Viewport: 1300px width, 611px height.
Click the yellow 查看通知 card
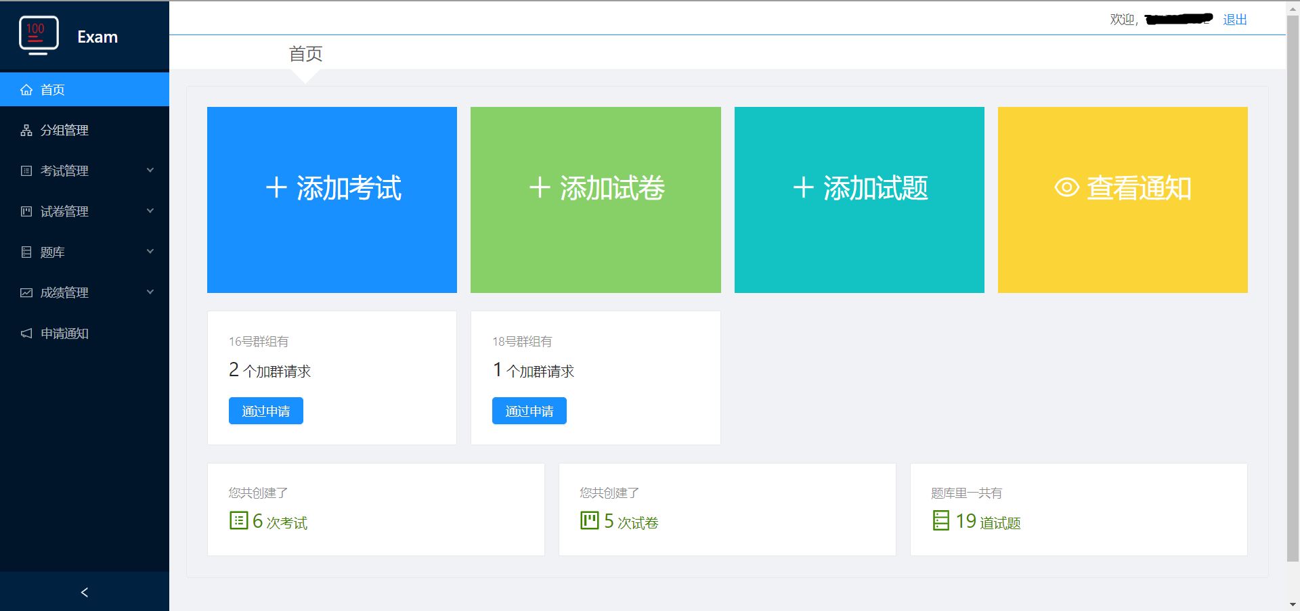click(1123, 200)
